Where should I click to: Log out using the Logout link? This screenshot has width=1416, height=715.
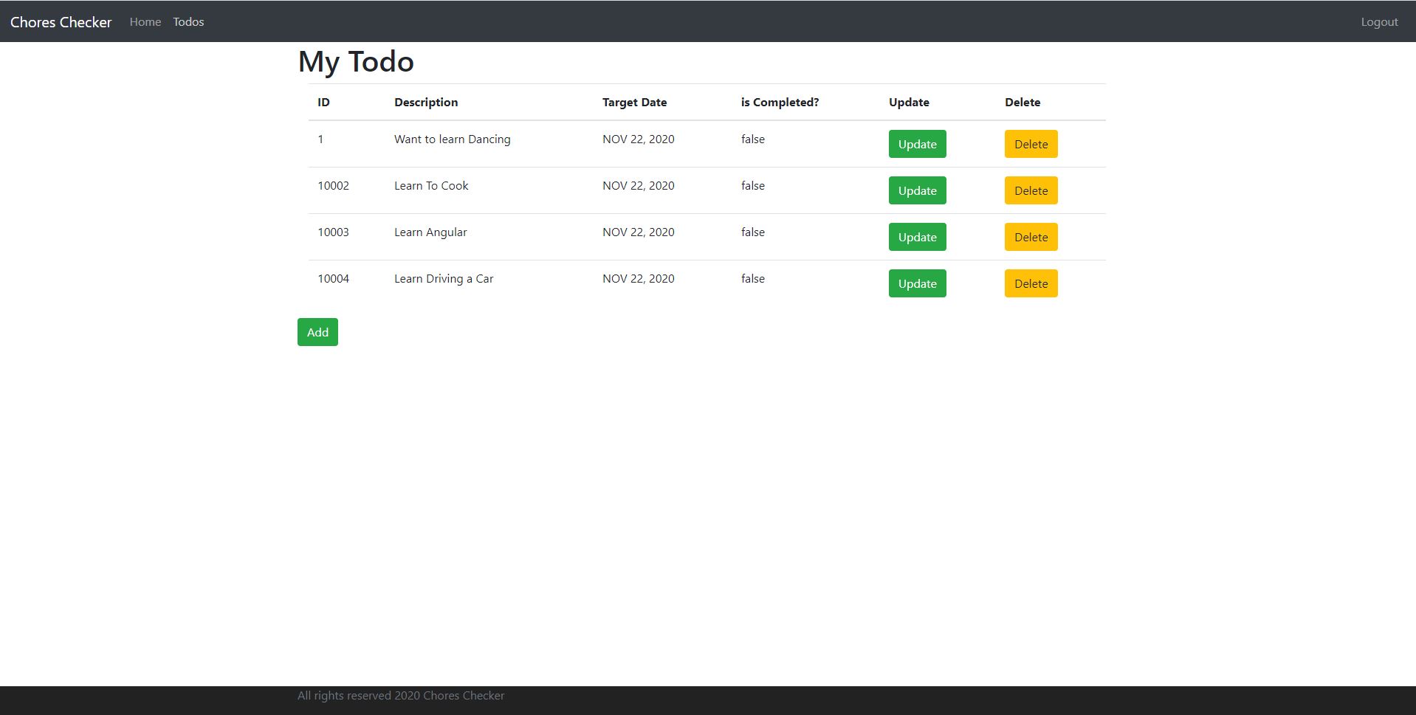(x=1379, y=22)
